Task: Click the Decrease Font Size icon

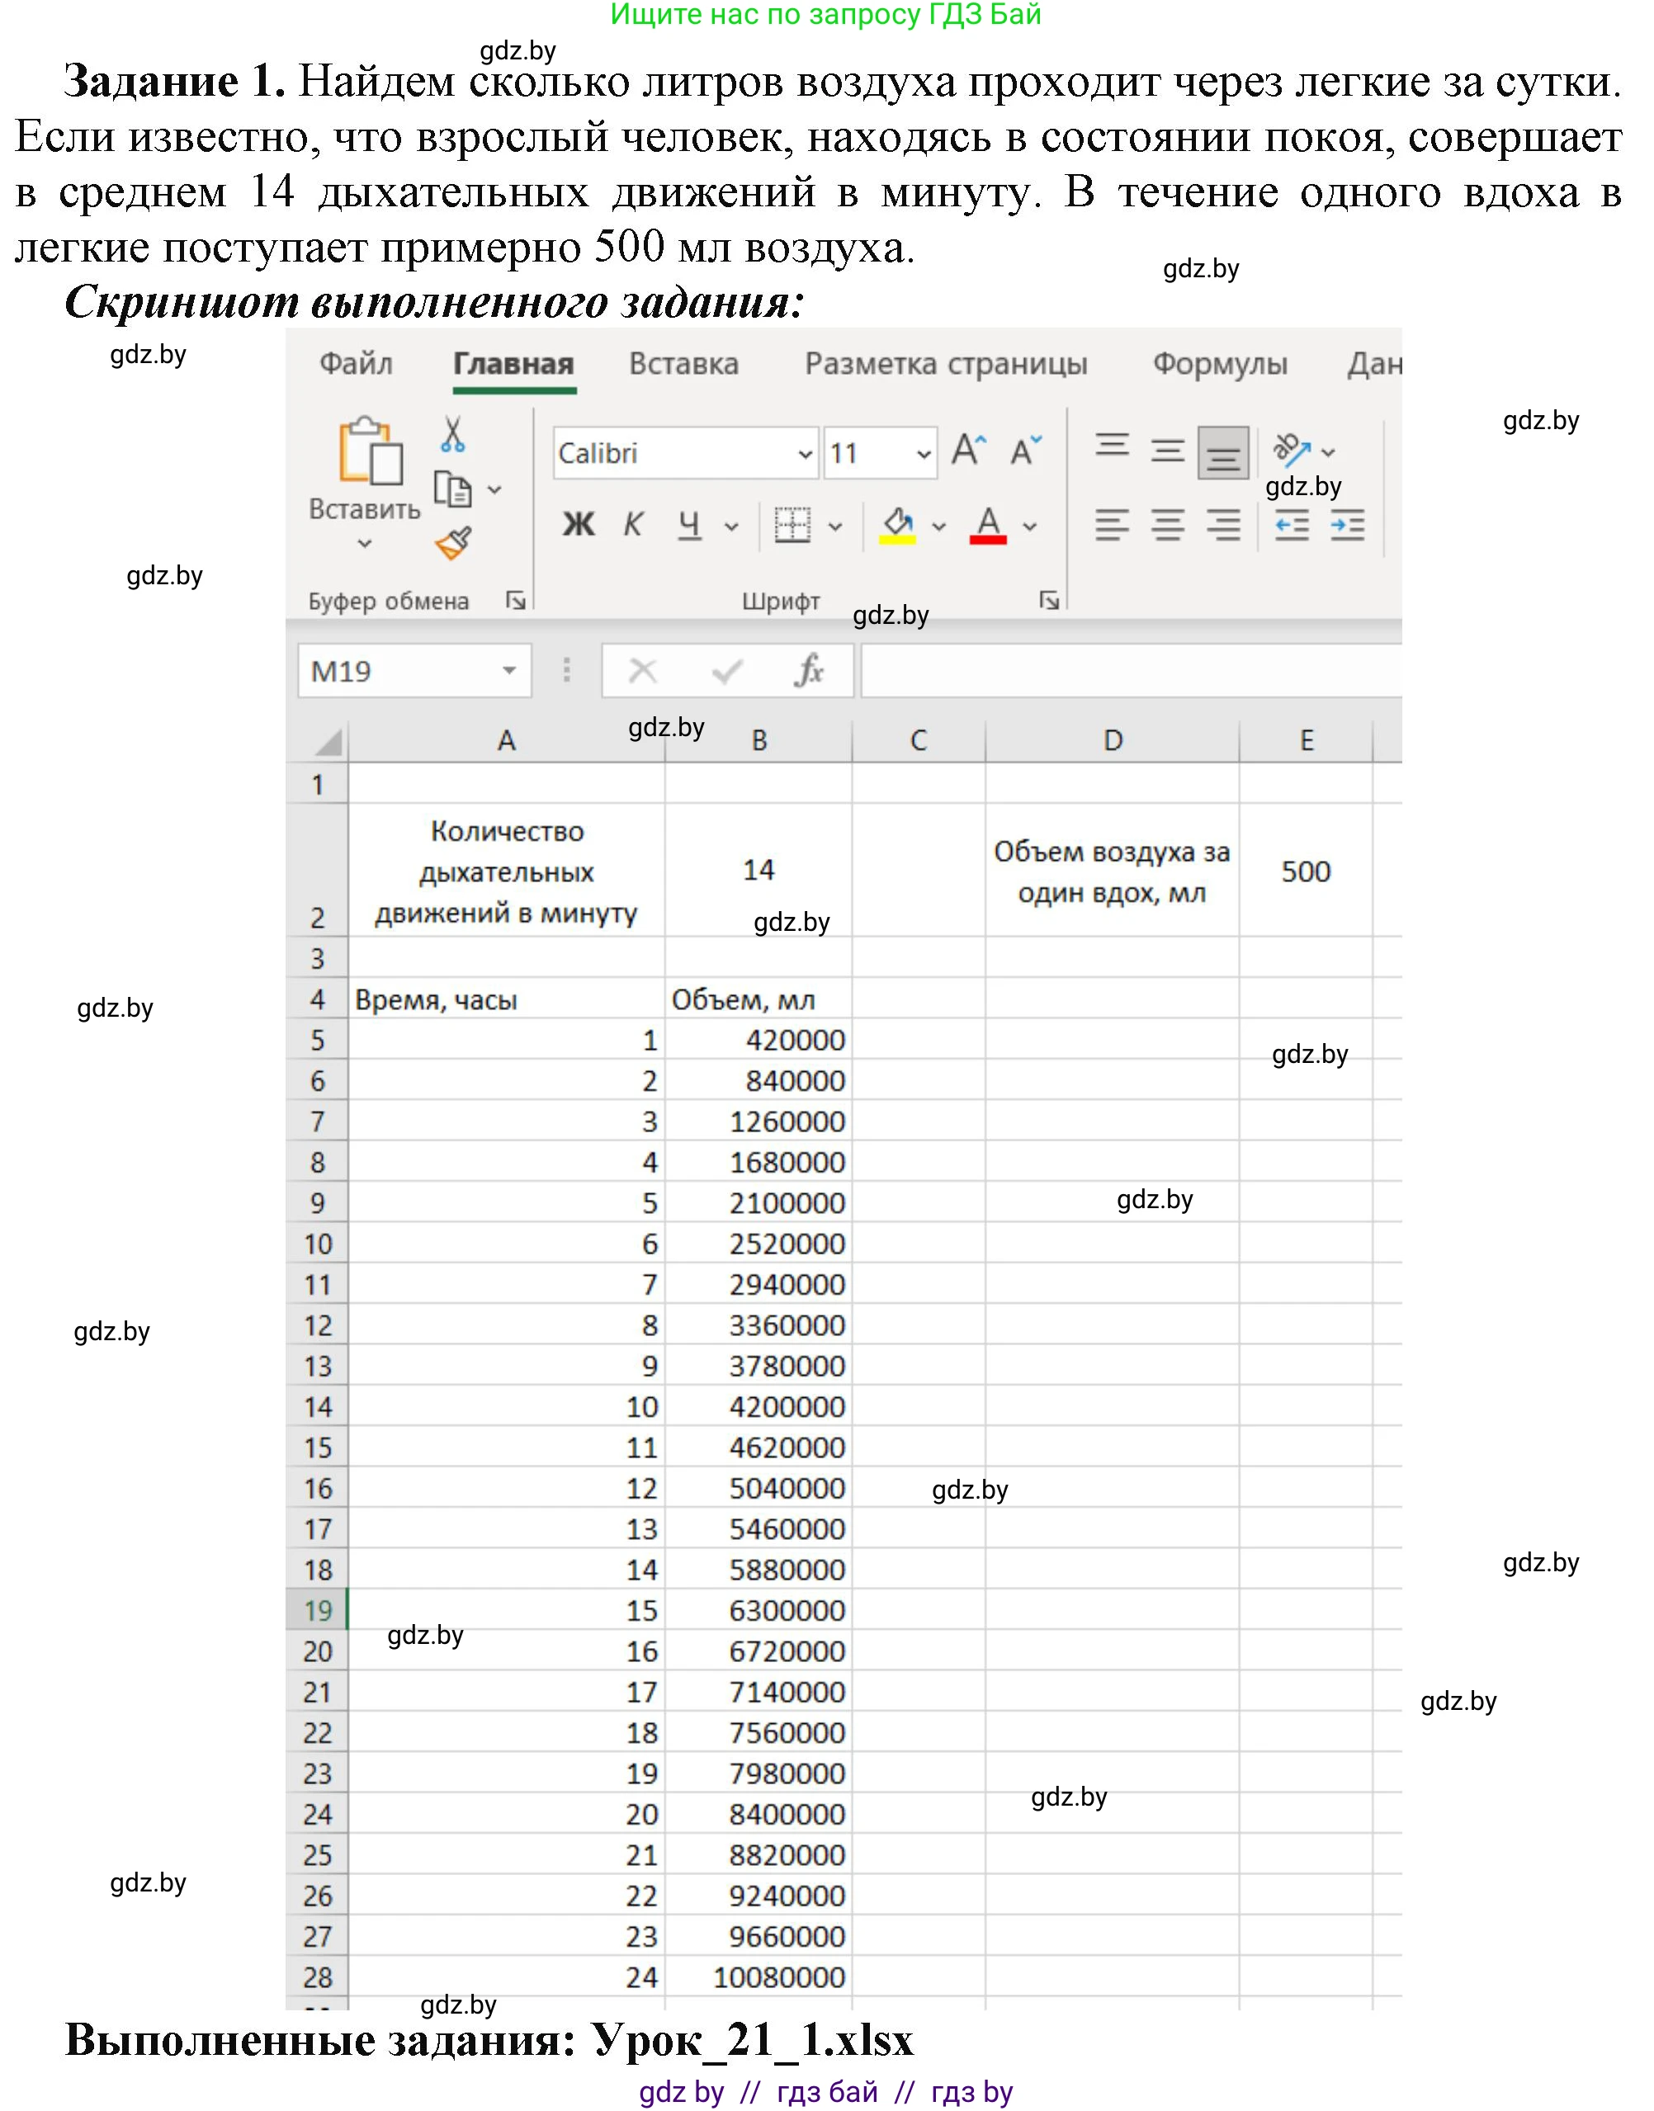Action: [1023, 449]
